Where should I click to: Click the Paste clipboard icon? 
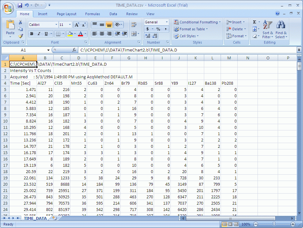click(10, 25)
